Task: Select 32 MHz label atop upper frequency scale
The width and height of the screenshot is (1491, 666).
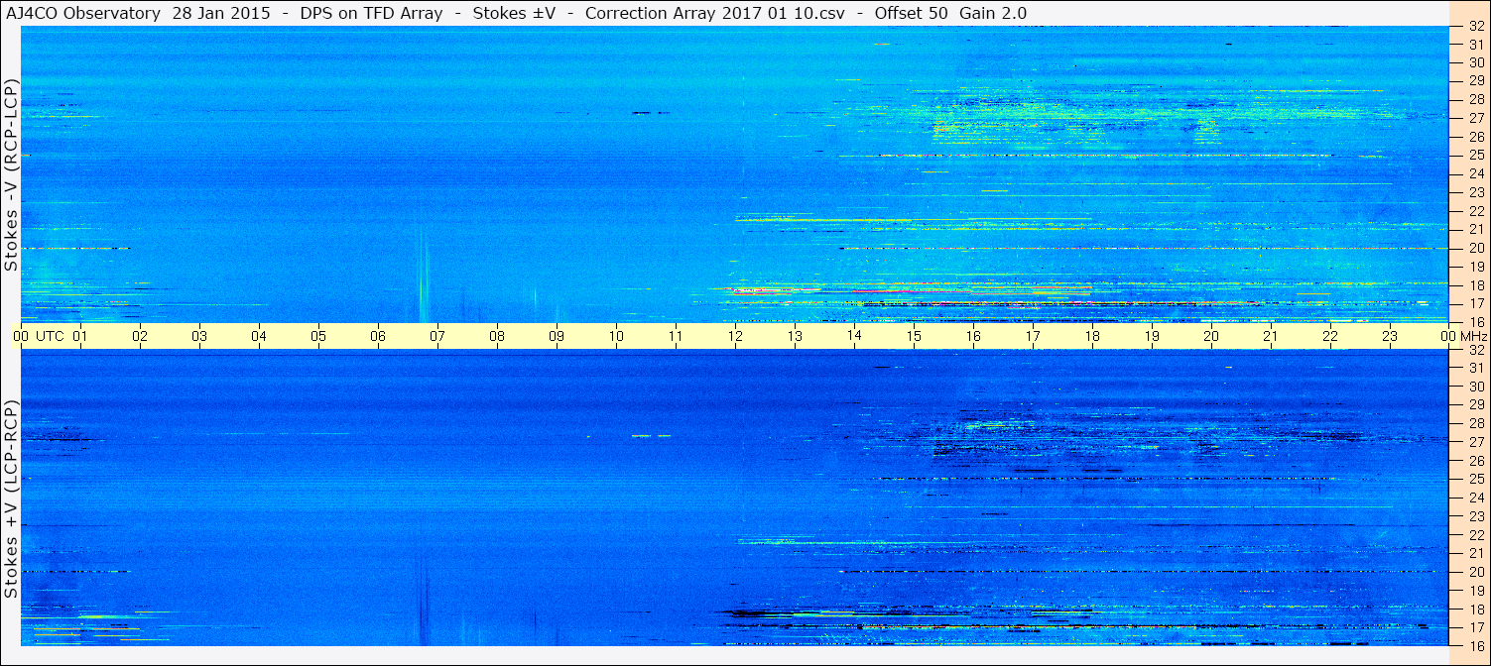Action: (x=1476, y=26)
